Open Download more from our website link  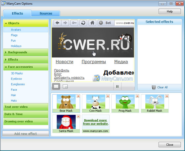click(96, 122)
